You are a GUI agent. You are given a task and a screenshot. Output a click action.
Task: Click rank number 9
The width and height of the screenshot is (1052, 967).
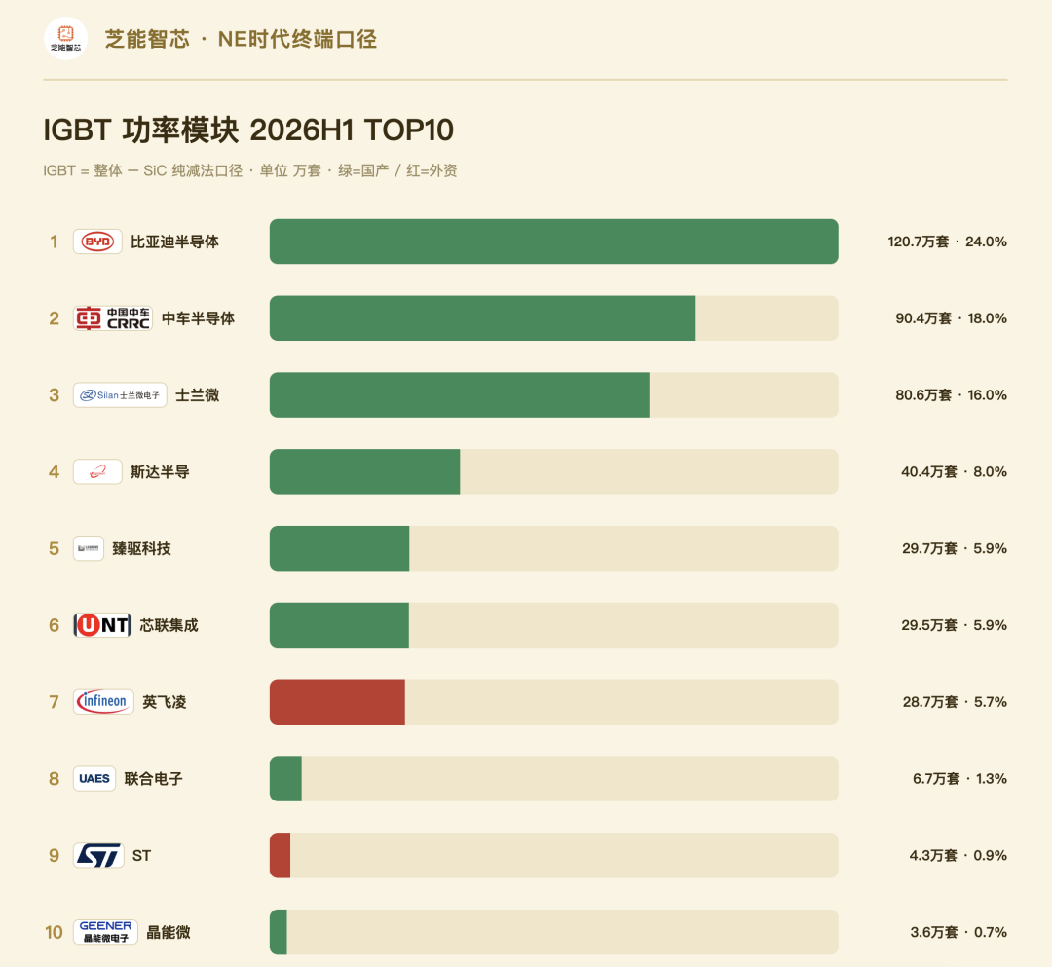click(x=55, y=856)
